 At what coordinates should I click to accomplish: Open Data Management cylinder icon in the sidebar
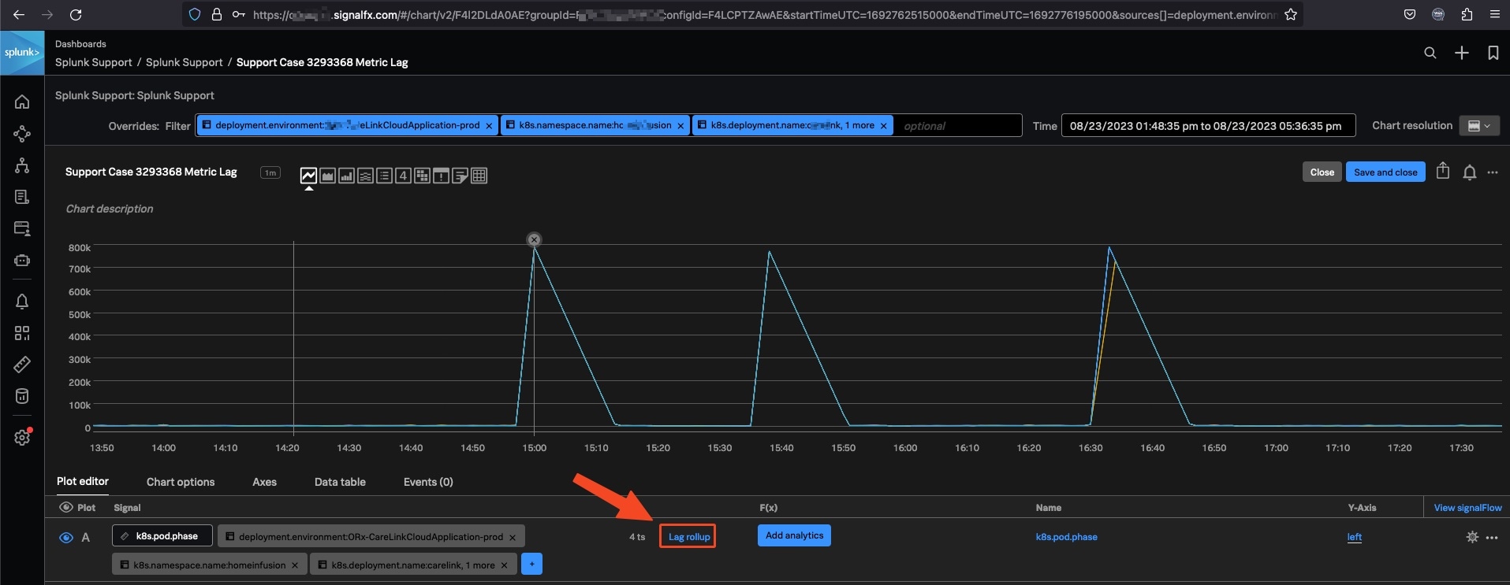click(x=22, y=396)
